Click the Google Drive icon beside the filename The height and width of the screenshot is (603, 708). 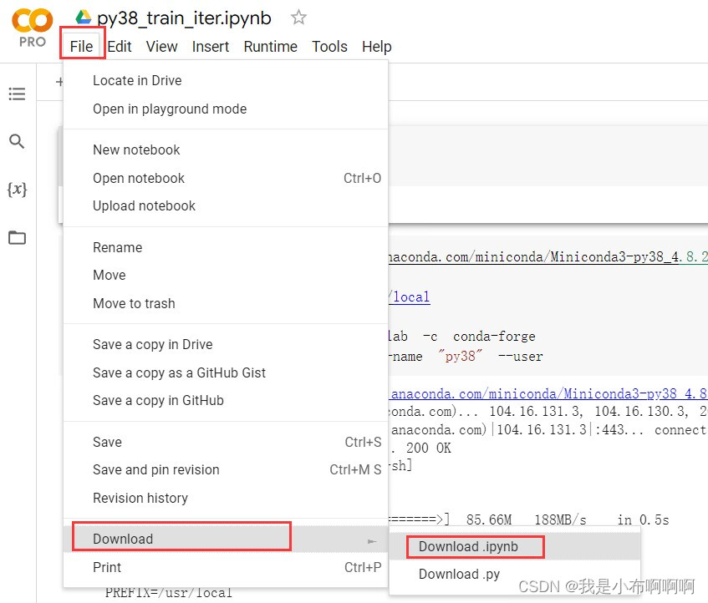tap(84, 16)
